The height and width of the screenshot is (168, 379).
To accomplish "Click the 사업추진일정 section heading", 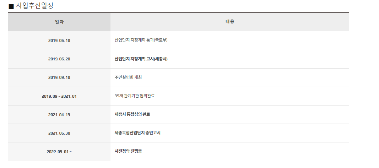I will (34, 6).
